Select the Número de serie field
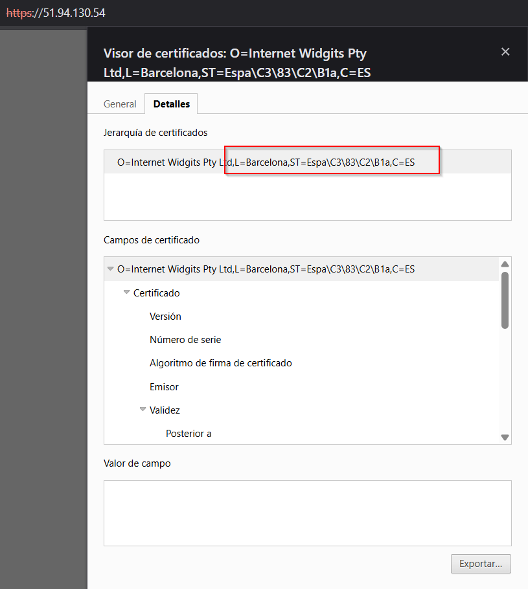The image size is (528, 589). (187, 339)
